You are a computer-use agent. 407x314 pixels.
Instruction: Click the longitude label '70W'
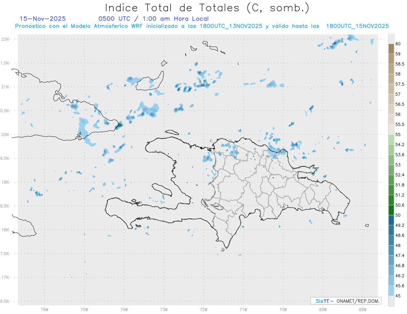pyautogui.click(x=283, y=309)
